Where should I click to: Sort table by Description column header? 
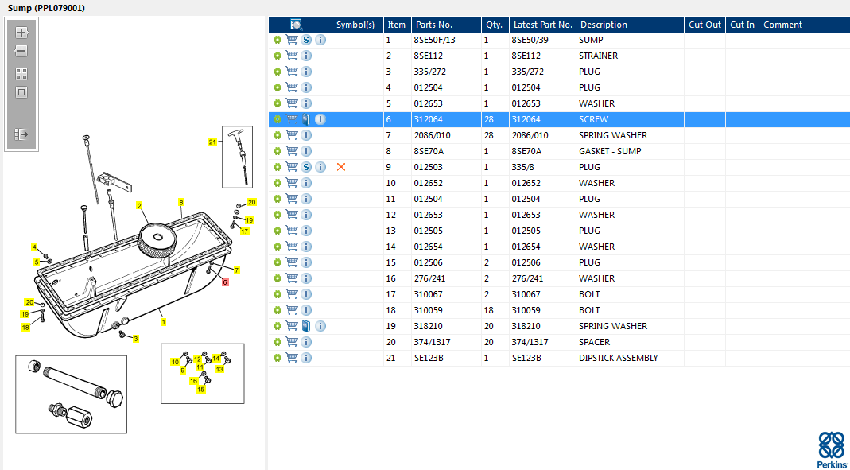(604, 25)
